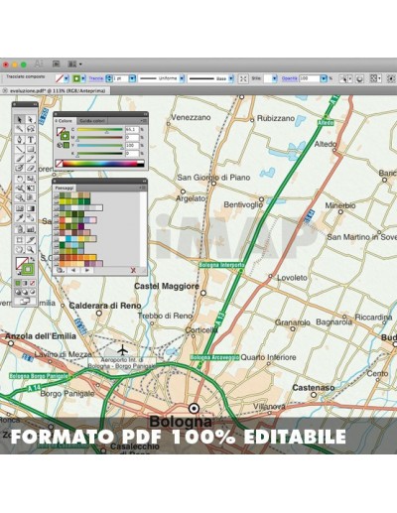Select the Selection (black arrow) tool
Viewport: 397px width, 513px height.
click(x=20, y=119)
